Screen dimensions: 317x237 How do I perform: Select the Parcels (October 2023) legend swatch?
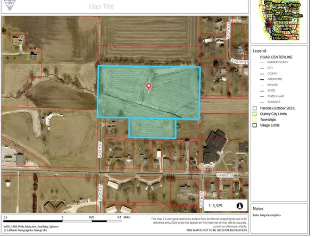[255, 108]
